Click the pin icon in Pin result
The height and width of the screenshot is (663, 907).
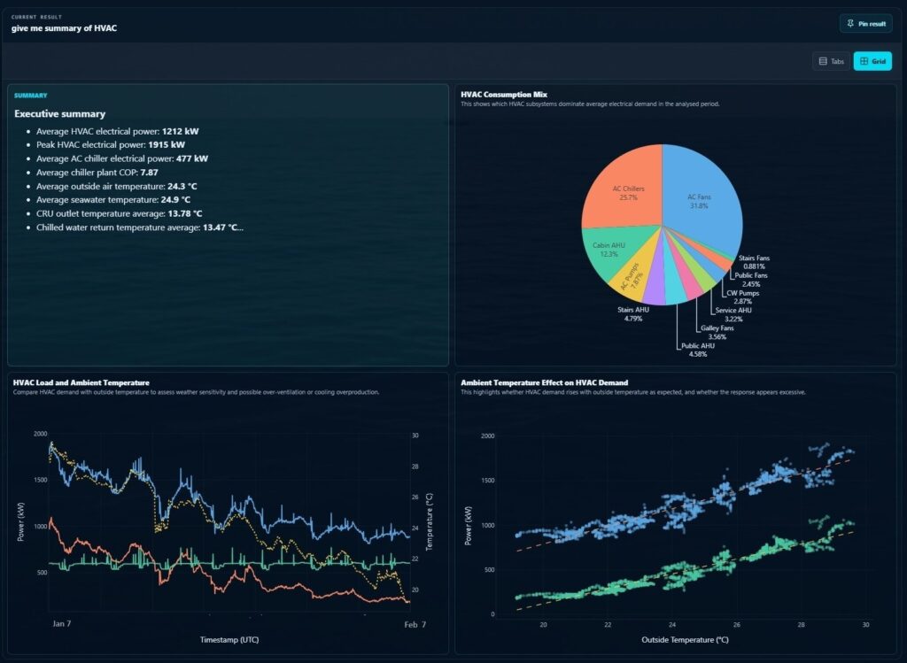point(850,24)
